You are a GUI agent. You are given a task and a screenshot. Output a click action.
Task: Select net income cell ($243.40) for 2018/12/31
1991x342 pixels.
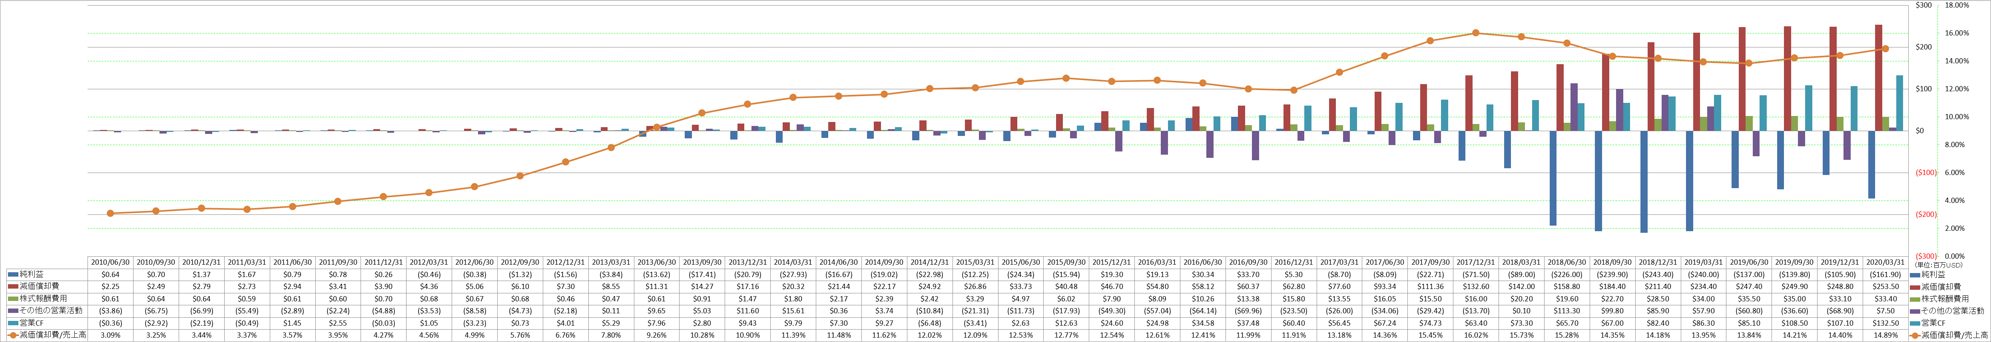click(x=1658, y=274)
